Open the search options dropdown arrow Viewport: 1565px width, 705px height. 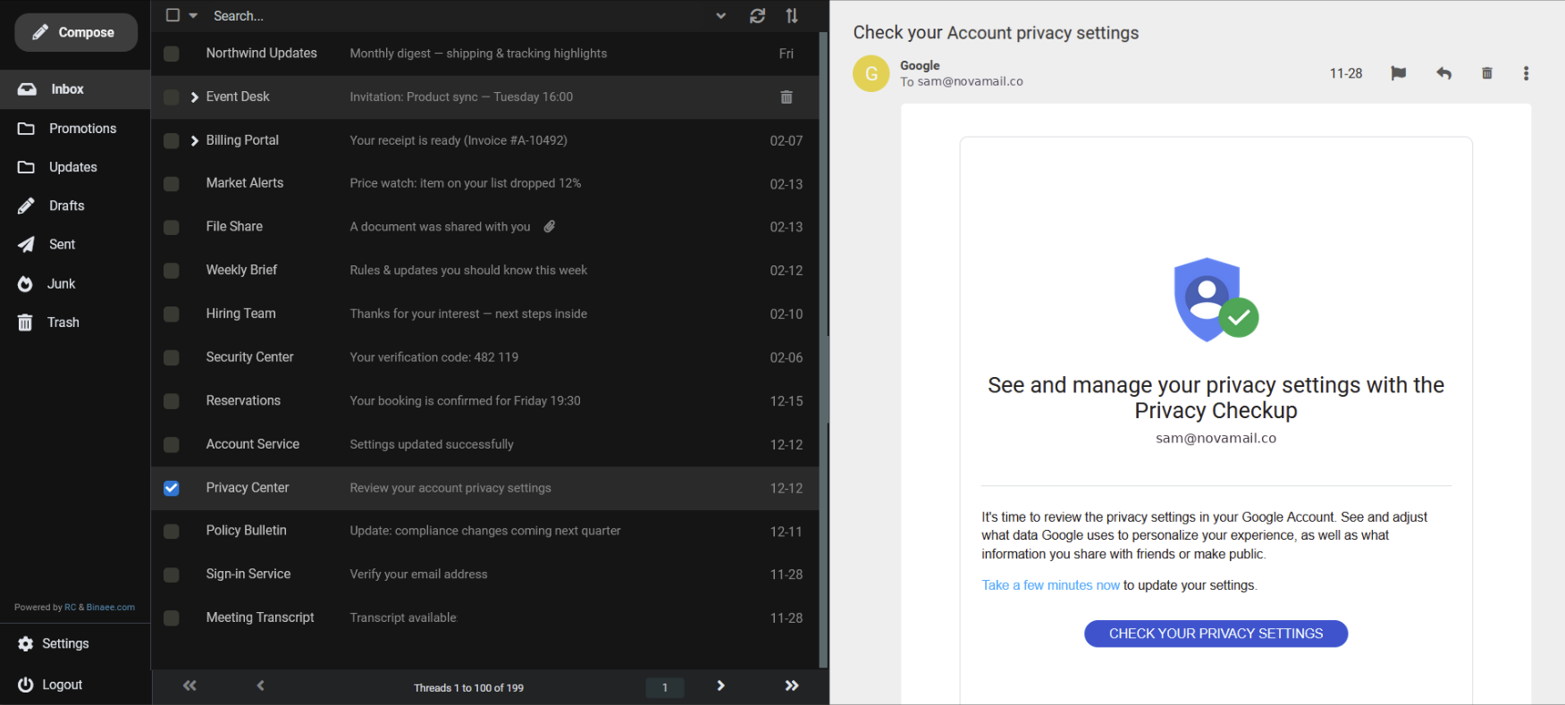[x=720, y=16]
